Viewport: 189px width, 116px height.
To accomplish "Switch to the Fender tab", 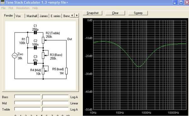I will [x=9, y=15].
